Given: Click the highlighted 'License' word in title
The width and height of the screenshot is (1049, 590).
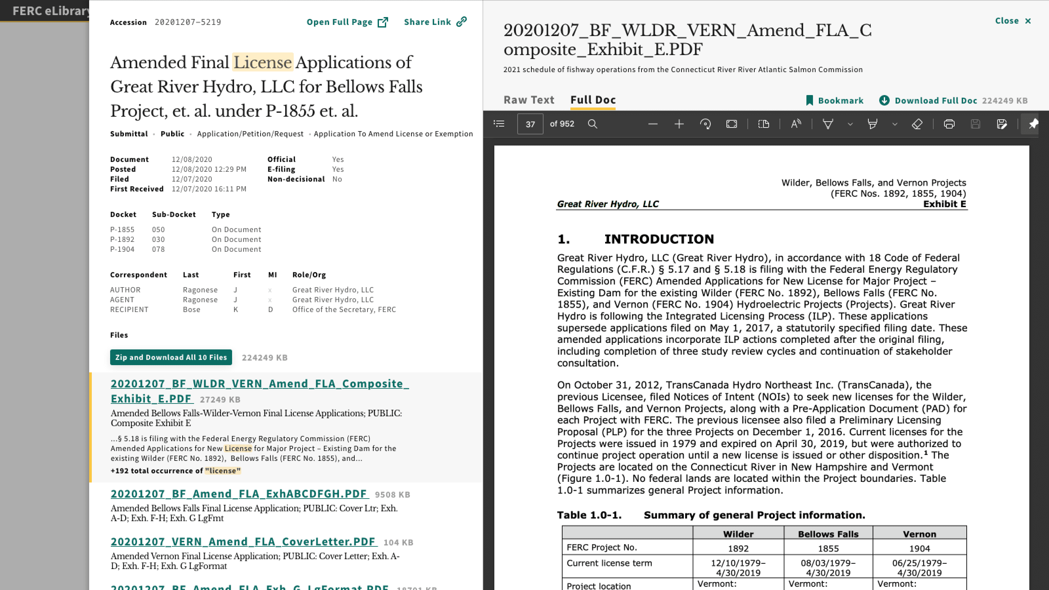Looking at the screenshot, I should pos(263,62).
